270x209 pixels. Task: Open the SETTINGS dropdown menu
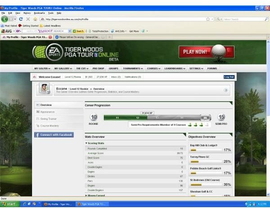pyautogui.click(x=196, y=69)
